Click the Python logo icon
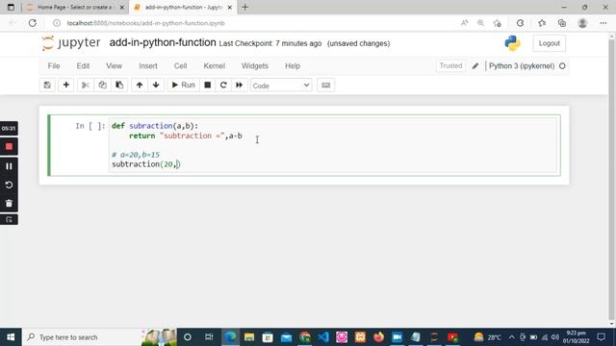Image resolution: width=616 pixels, height=346 pixels. pyautogui.click(x=512, y=43)
